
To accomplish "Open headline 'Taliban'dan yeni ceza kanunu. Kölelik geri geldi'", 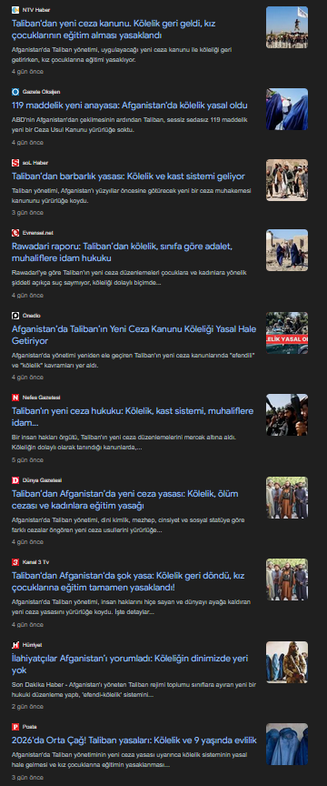I will (x=114, y=30).
